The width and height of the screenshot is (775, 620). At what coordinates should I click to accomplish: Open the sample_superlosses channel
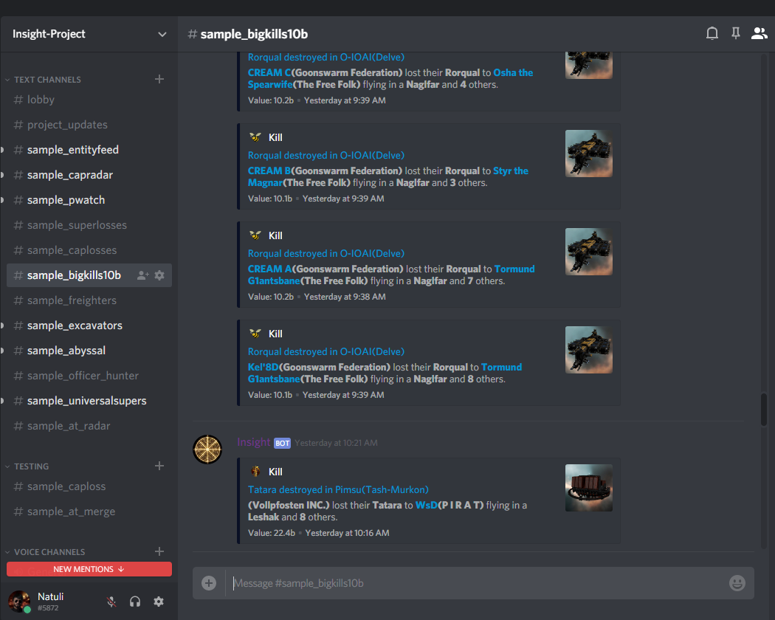tap(89, 225)
